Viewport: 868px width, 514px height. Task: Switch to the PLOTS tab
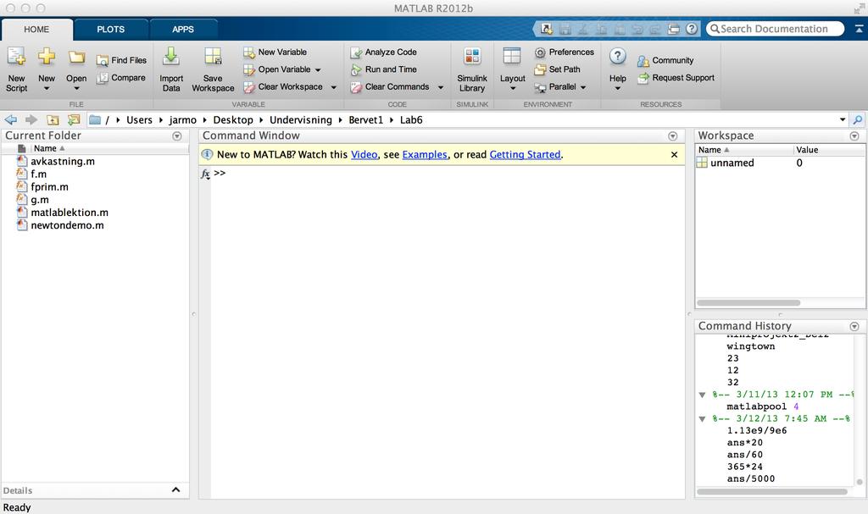tap(111, 30)
